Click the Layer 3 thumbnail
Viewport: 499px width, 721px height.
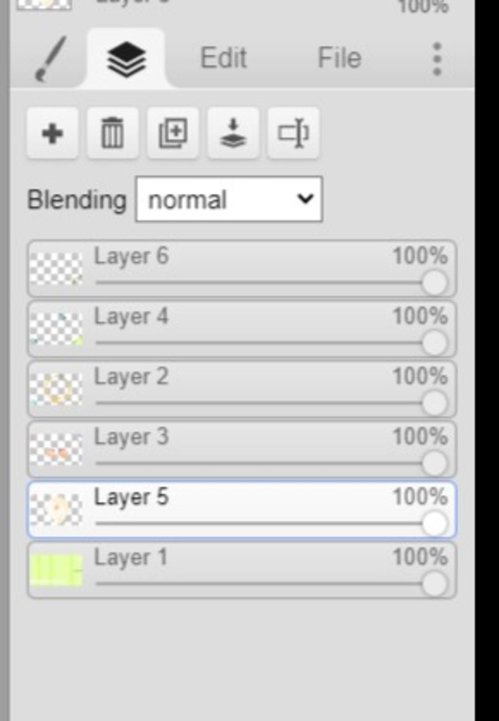point(56,449)
